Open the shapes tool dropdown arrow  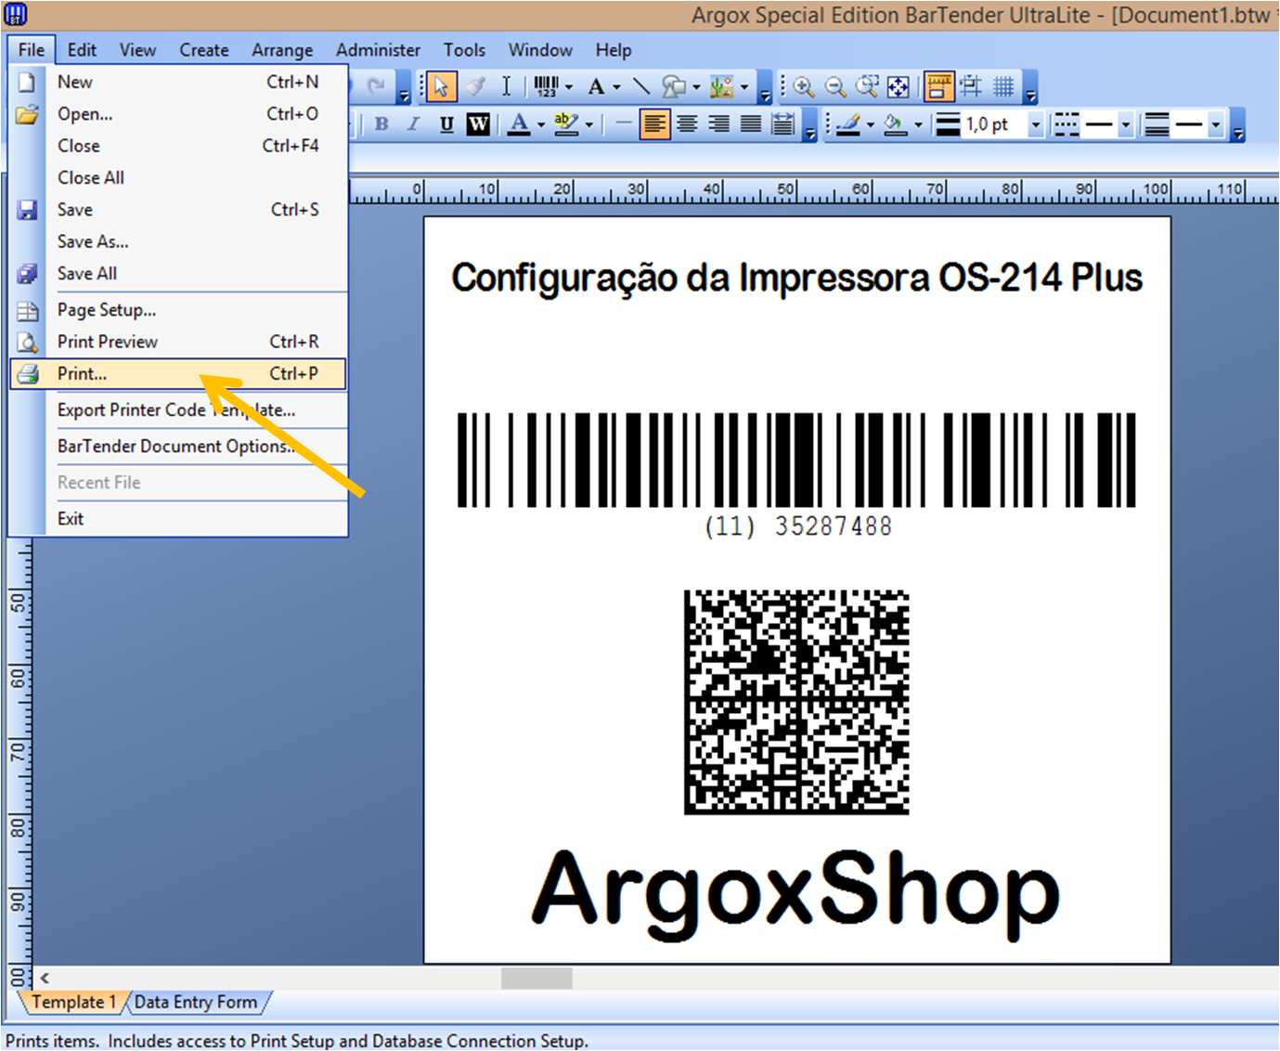tap(696, 88)
